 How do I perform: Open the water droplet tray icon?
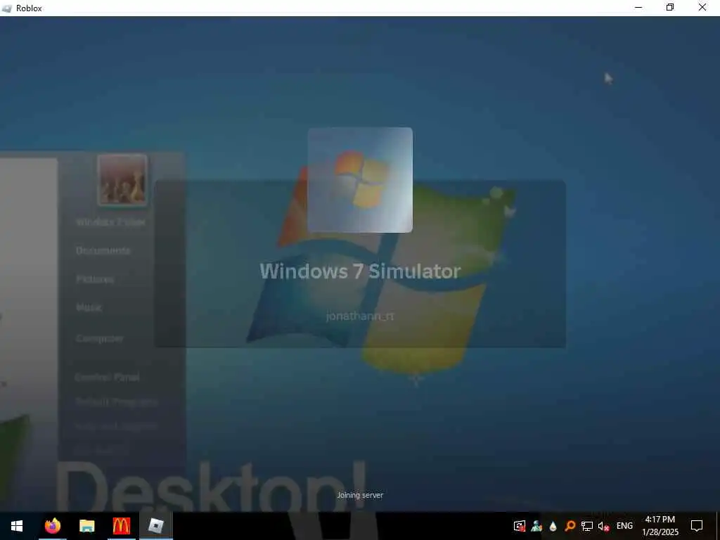[553, 526]
